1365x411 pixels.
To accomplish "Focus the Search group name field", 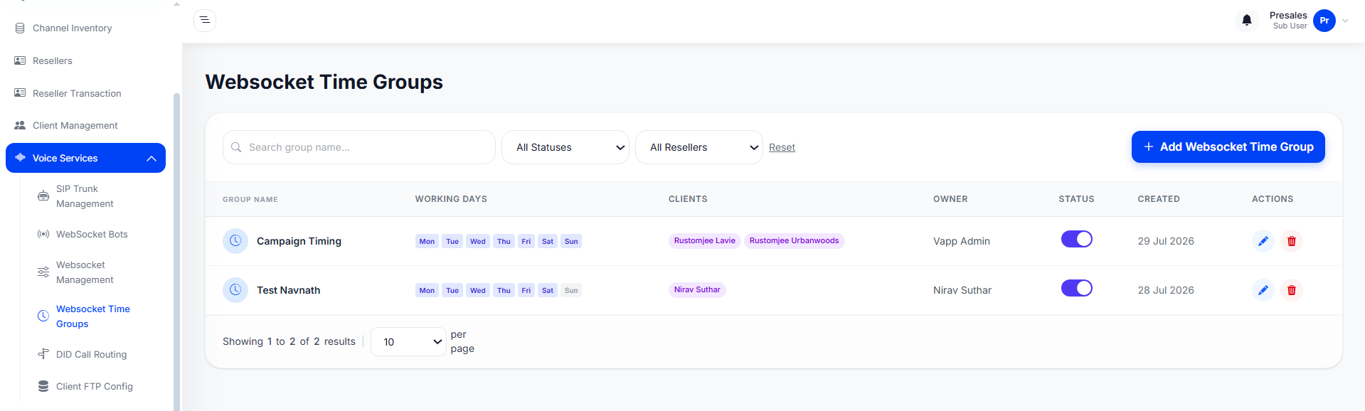I will point(359,147).
